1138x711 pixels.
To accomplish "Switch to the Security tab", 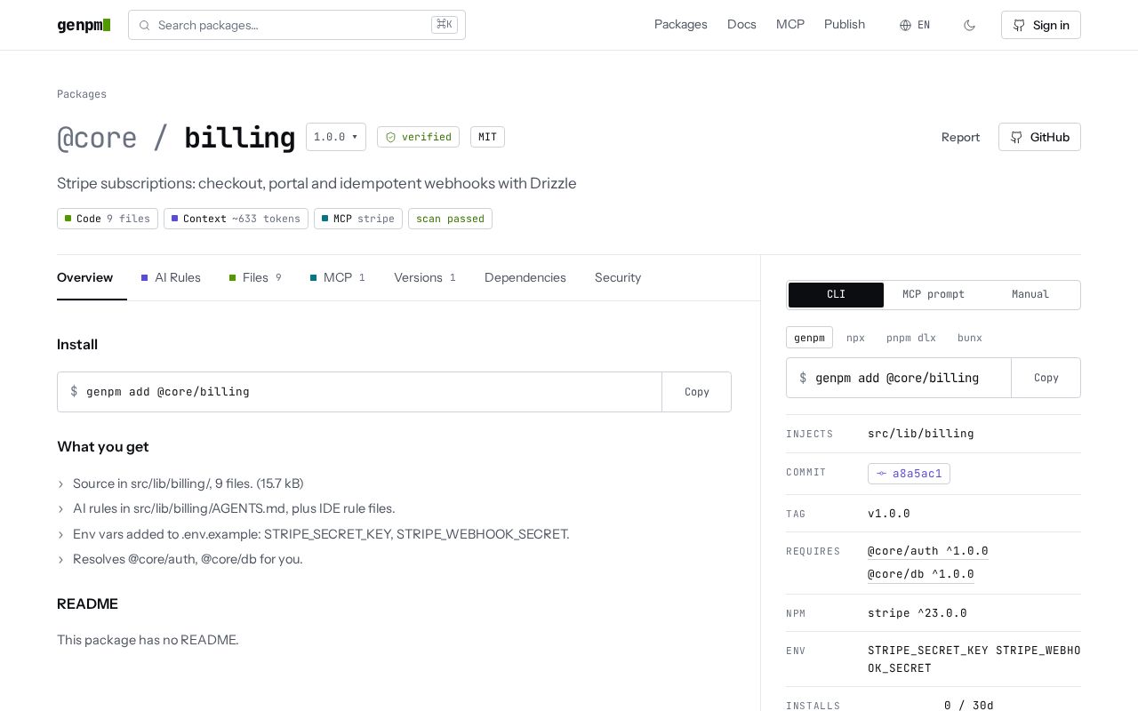I will 618,277.
